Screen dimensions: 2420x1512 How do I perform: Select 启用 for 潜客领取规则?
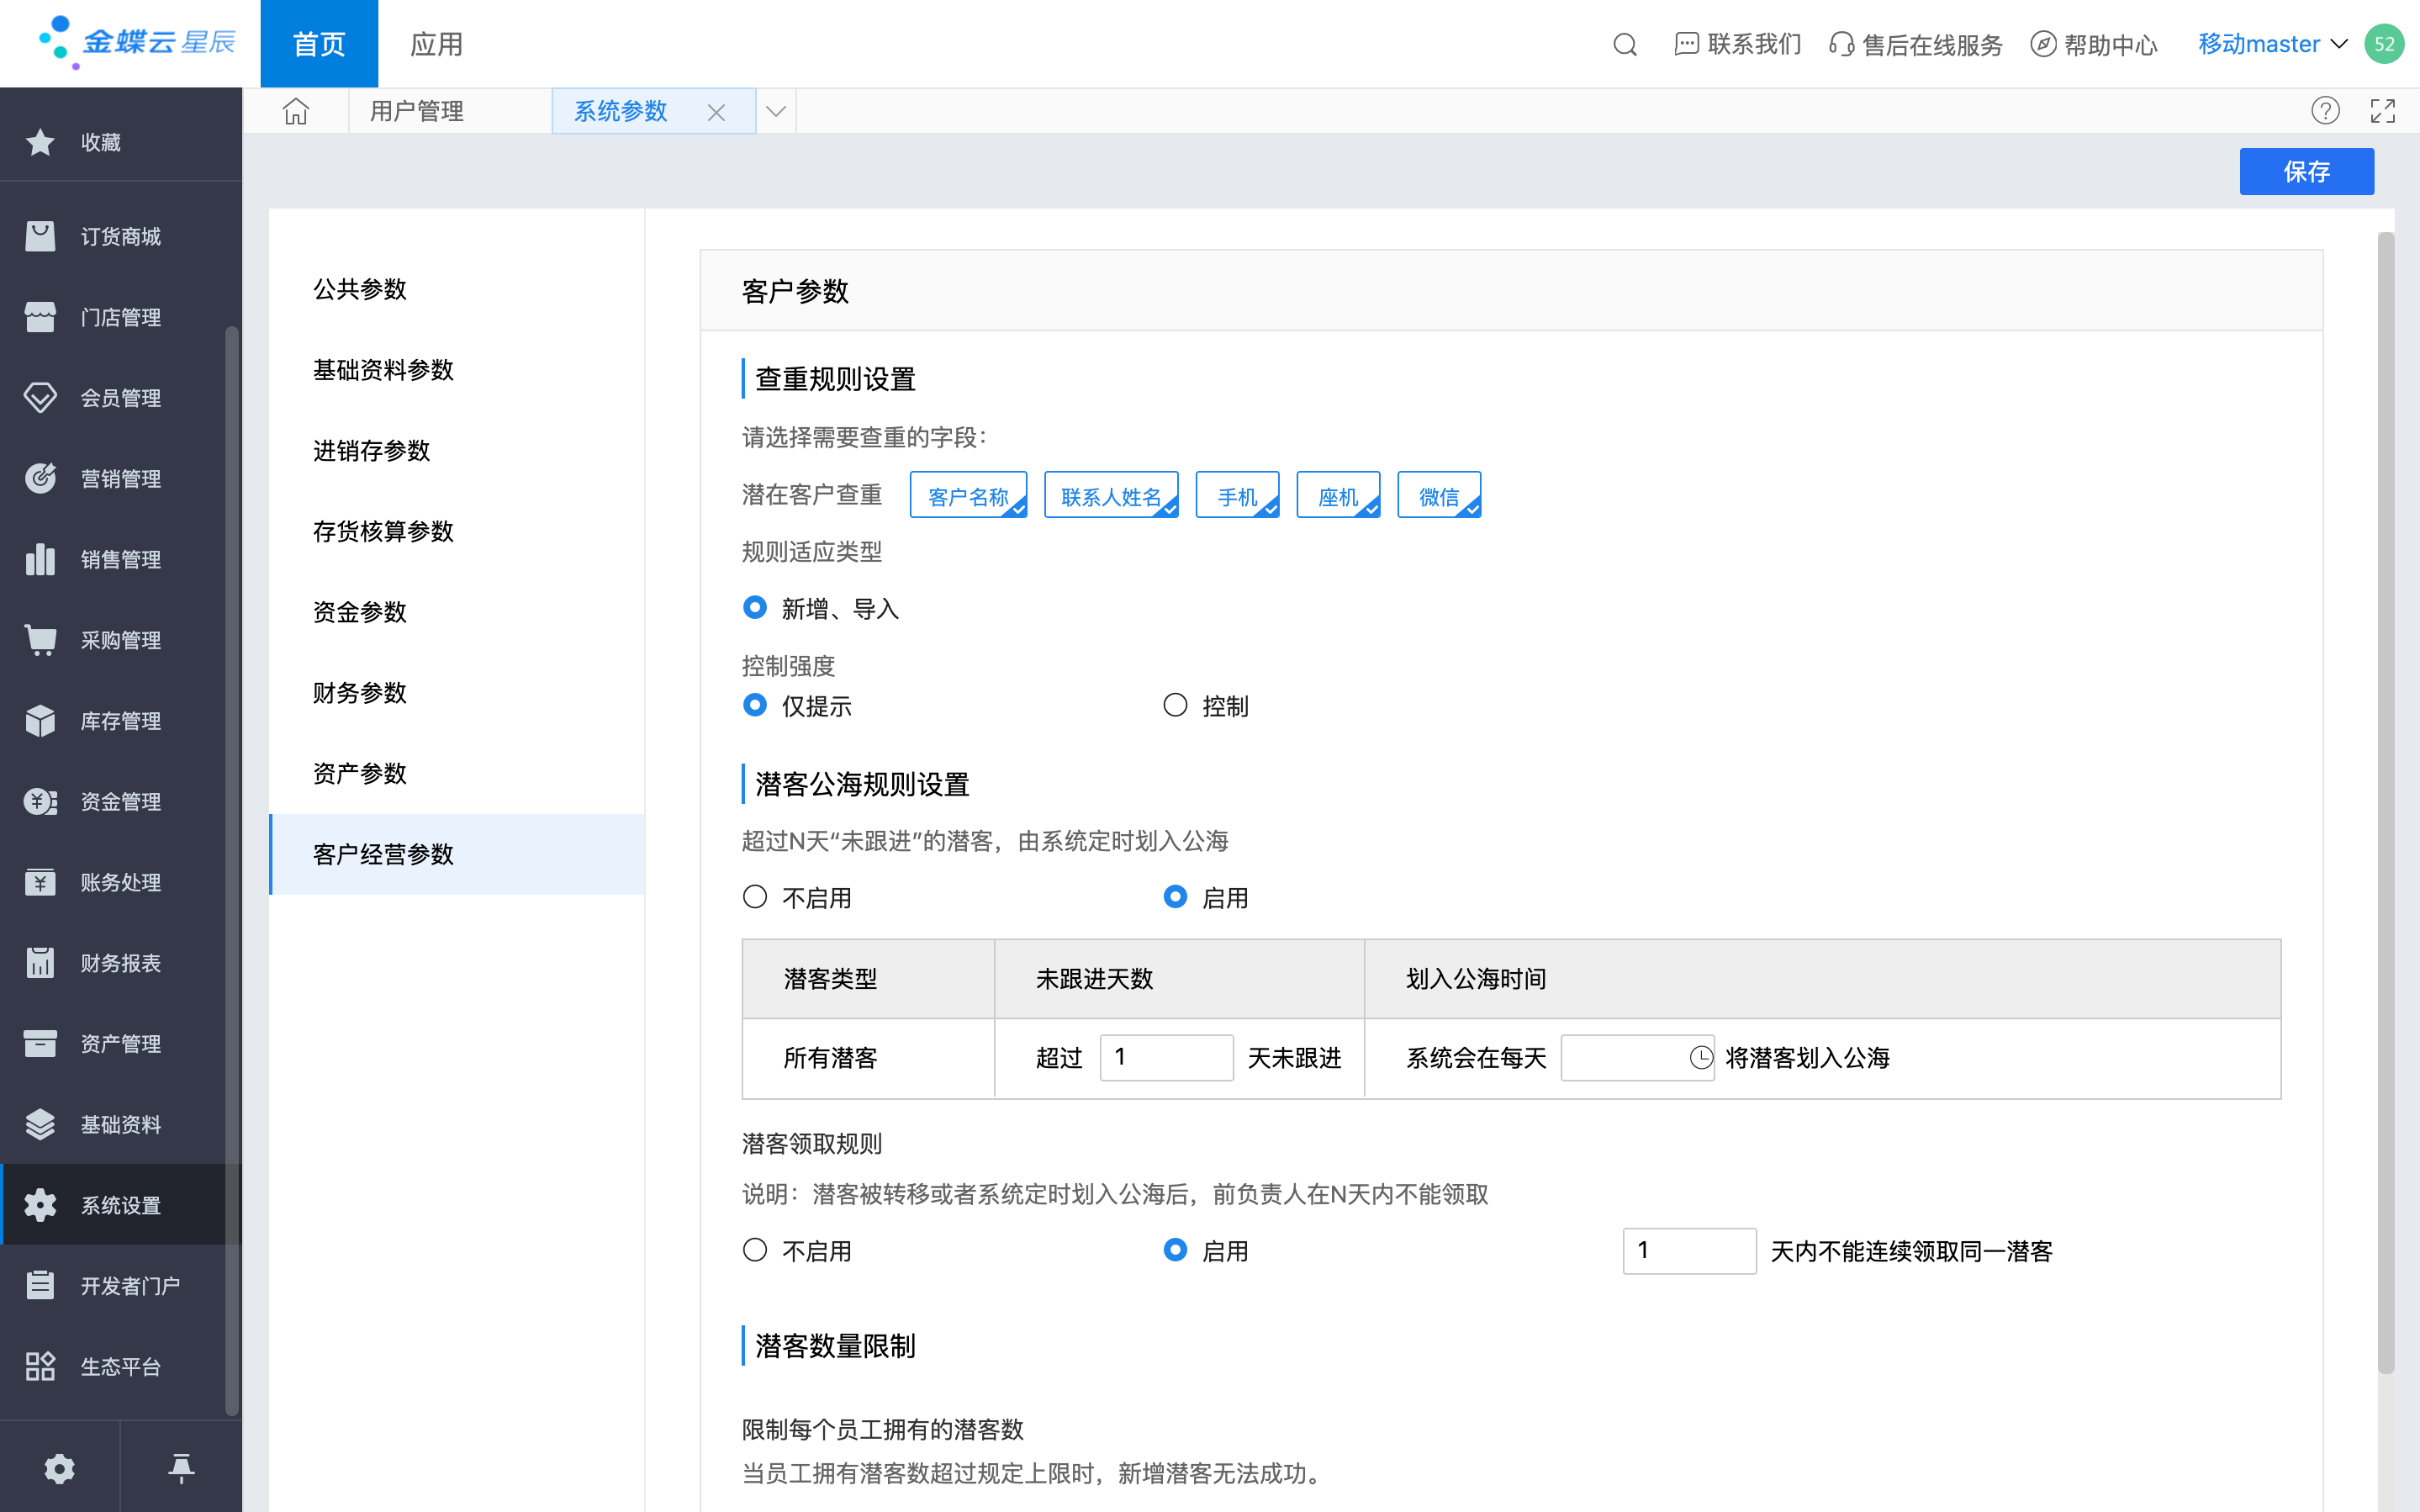point(1176,1250)
